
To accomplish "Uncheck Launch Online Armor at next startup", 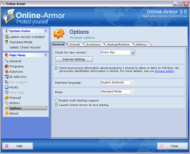I will [57, 105].
